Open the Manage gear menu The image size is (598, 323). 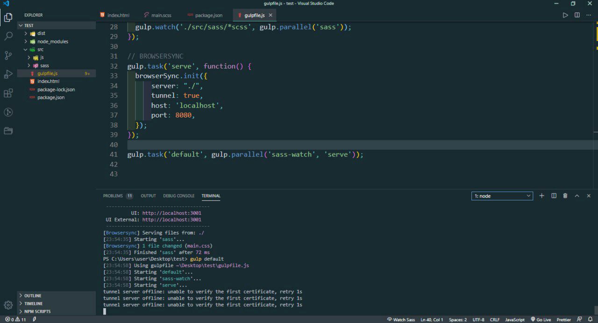click(x=8, y=305)
